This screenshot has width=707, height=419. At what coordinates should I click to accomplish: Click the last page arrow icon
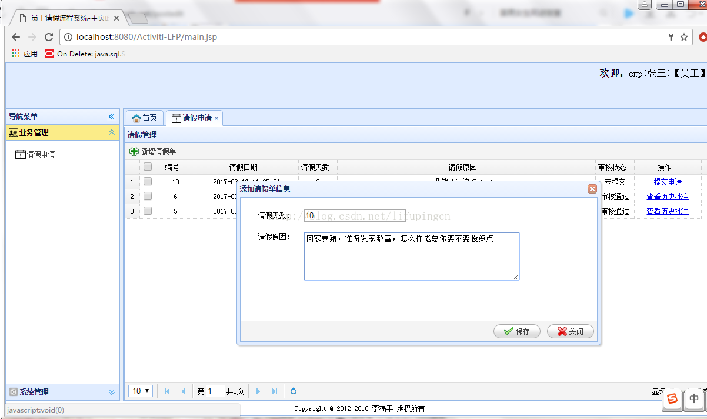coord(274,391)
